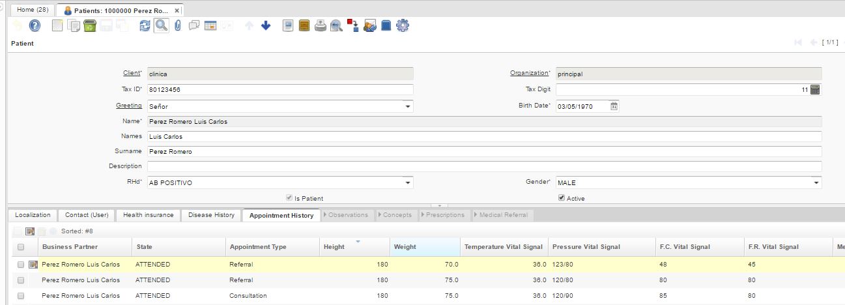The image size is (845, 305).
Task: Follow the Client field label link
Action: 132,73
